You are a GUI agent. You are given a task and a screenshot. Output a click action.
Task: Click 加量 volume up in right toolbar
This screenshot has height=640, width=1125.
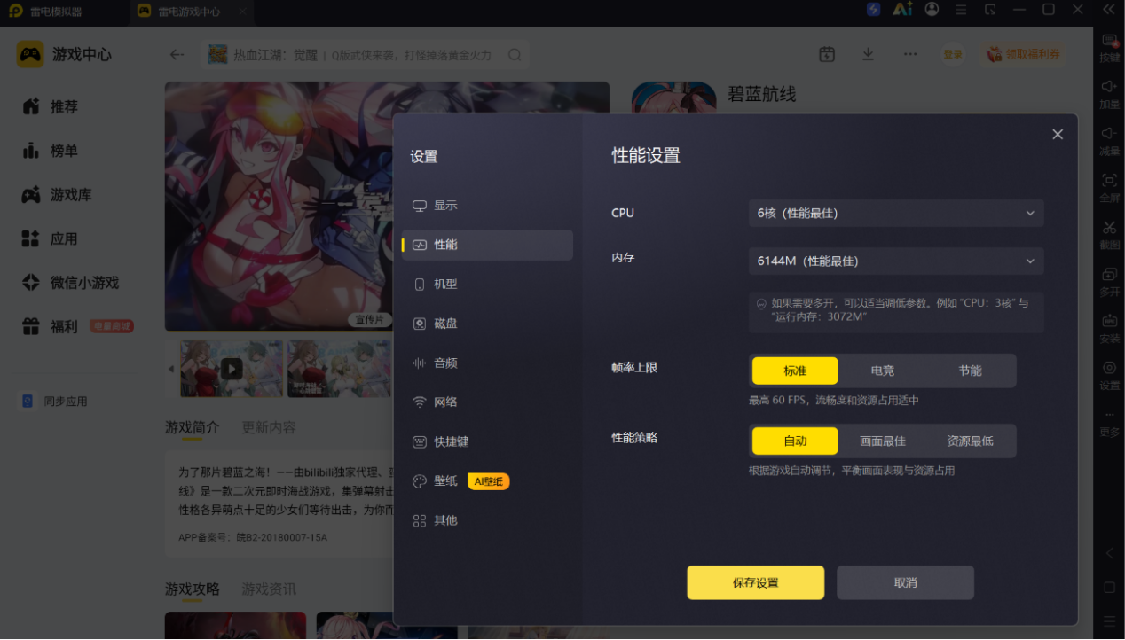coord(1110,95)
